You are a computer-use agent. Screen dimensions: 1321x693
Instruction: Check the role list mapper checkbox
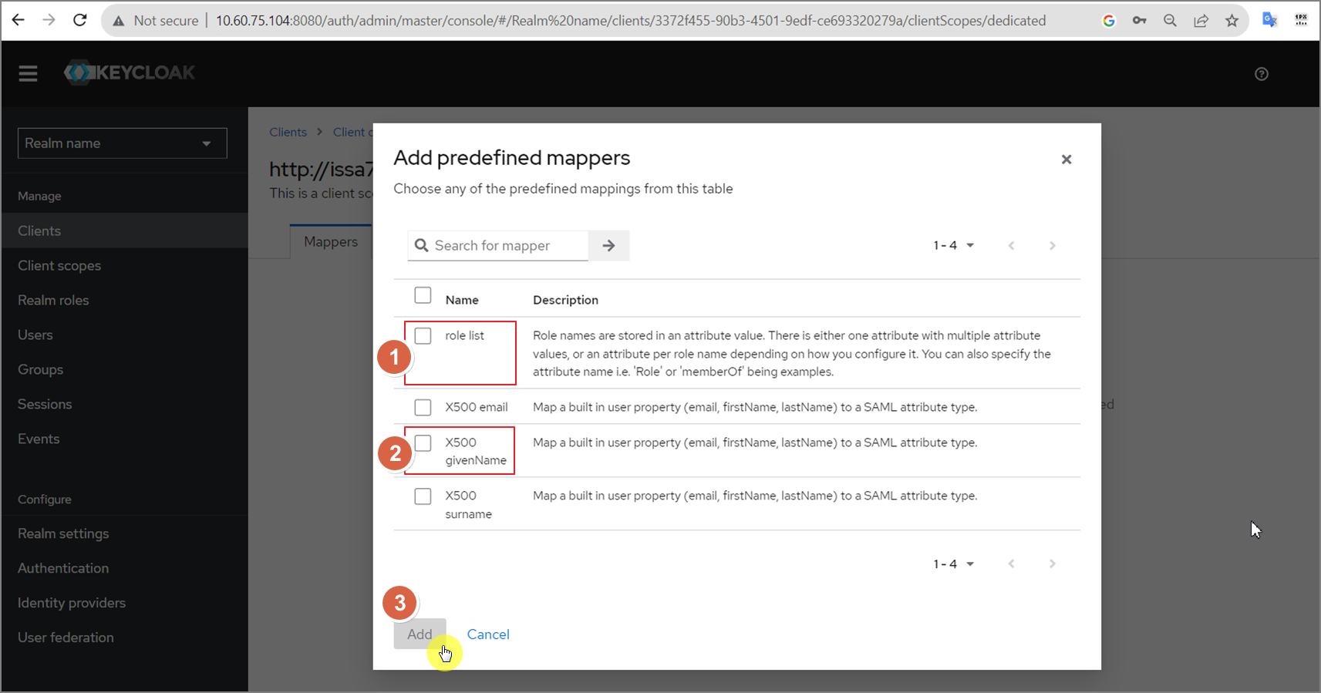point(423,335)
